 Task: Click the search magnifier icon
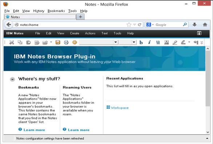point(185,25)
